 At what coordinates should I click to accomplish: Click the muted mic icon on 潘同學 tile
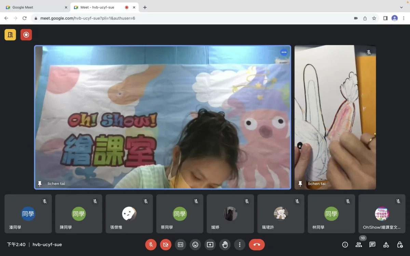pyautogui.click(x=44, y=201)
